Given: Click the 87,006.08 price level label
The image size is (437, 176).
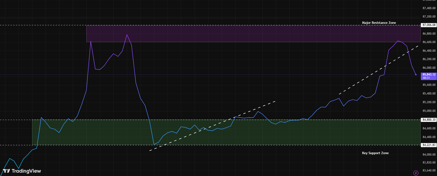Looking at the screenshot, I should [429, 25].
